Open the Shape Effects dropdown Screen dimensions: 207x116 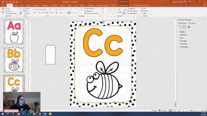click(133, 14)
